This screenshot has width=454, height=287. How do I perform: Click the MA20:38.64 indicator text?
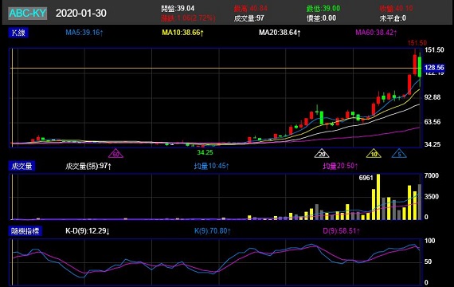280,33
